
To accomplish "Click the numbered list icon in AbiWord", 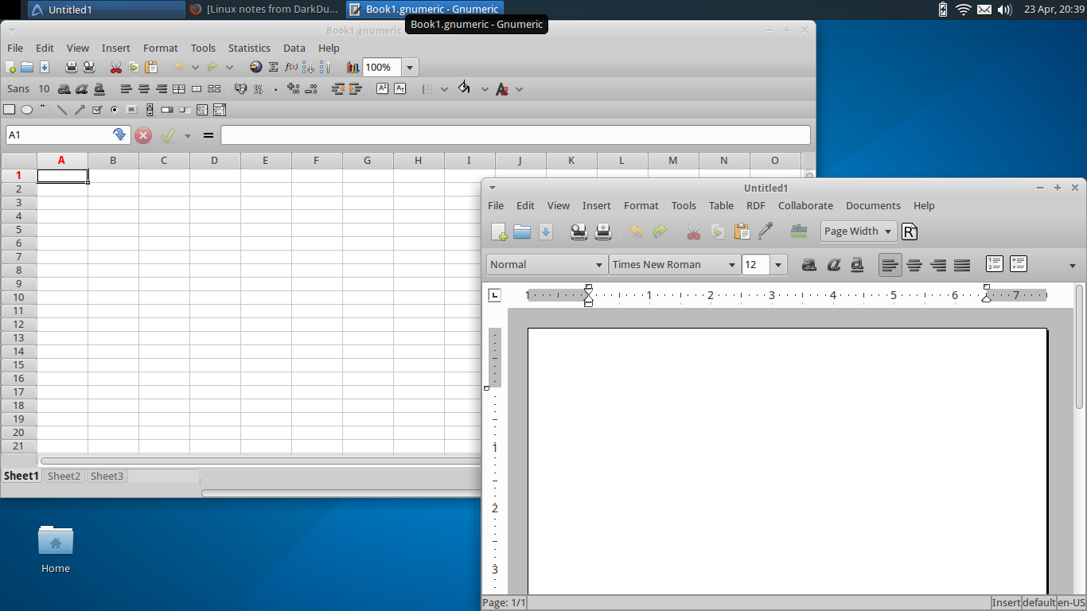I will (994, 264).
